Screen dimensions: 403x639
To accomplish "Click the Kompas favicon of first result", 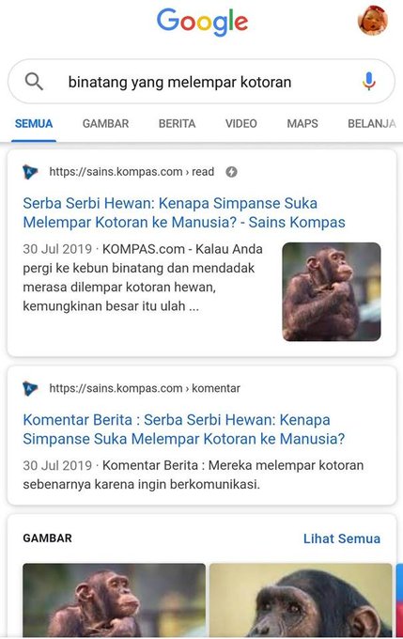I will 30,172.
